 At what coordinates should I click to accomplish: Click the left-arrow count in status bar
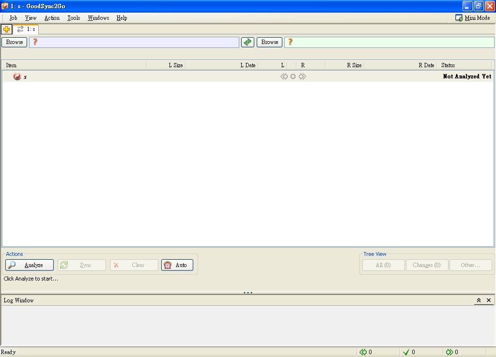point(366,352)
